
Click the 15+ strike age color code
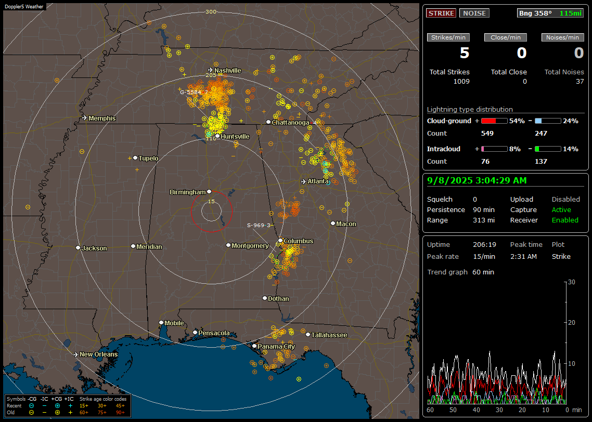pyautogui.click(x=84, y=406)
